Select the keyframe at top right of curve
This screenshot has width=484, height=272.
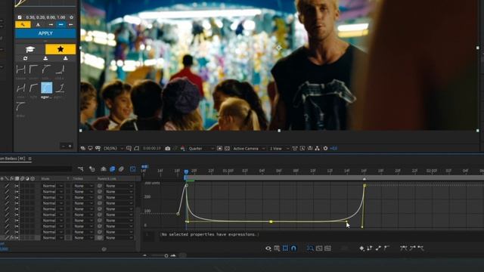click(x=365, y=185)
